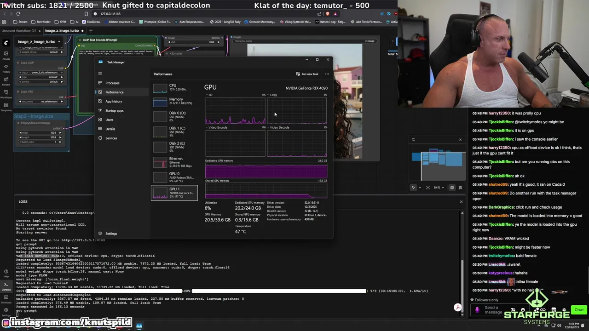Open ComfyUI Nodes sidebar panel
The image size is (589, 331).
6,68
